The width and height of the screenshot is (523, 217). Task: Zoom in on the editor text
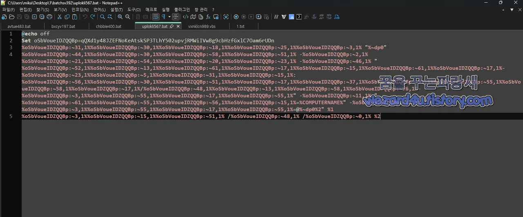[x=120, y=17]
